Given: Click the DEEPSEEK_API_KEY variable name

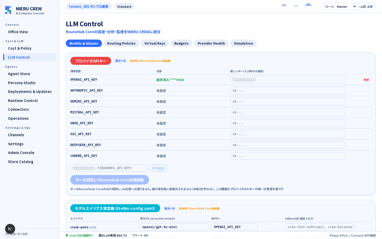Looking at the screenshot, I should (x=86, y=145).
